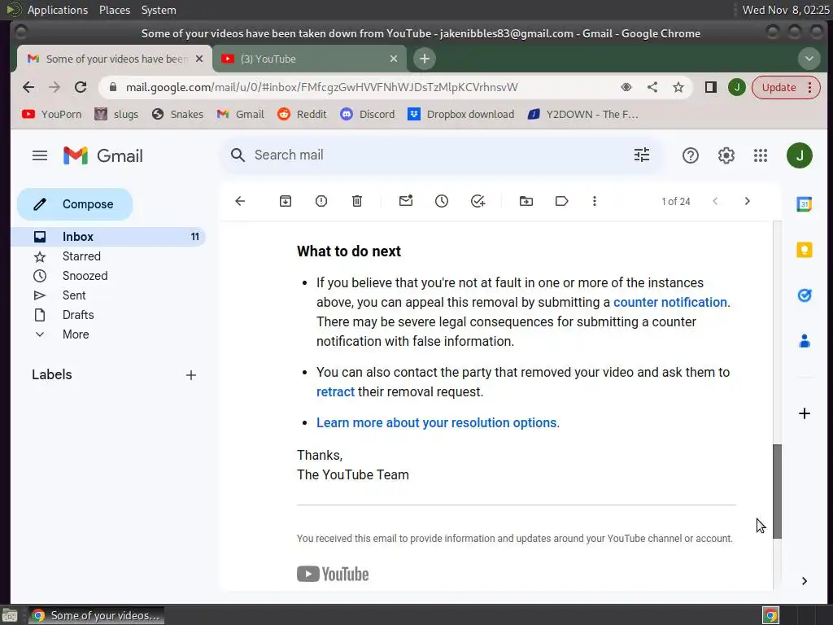Image resolution: width=833 pixels, height=625 pixels.
Task: Create a new label with plus
Action: [190, 375]
